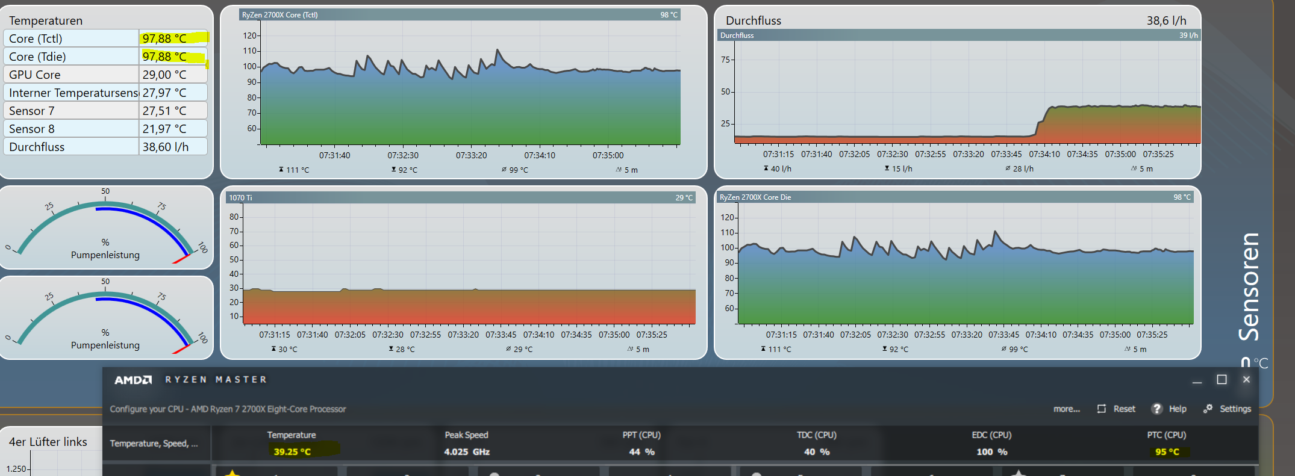Image resolution: width=1295 pixels, height=476 pixels.
Task: Select the Sensor 7 row label
Action: click(x=31, y=111)
